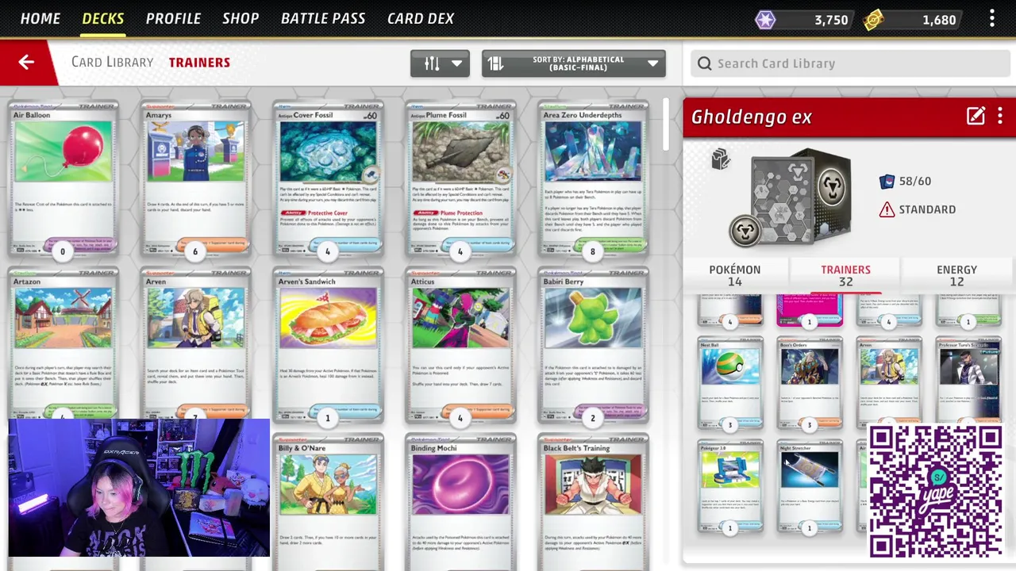
Task: Click the Standard format warning icon
Action: 887,209
